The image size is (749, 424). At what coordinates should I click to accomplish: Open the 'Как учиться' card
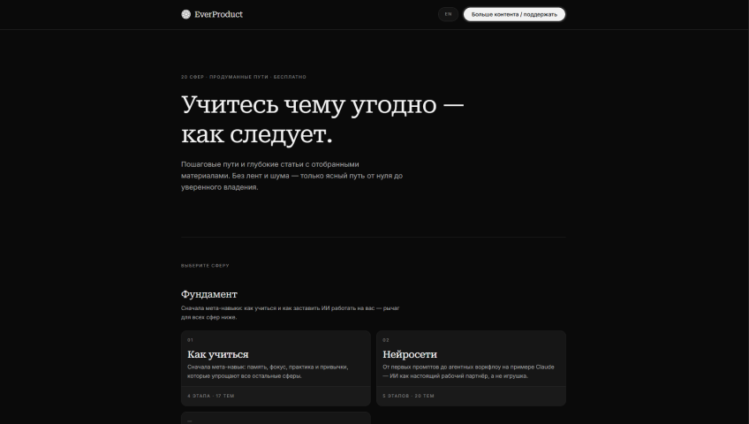click(x=276, y=368)
